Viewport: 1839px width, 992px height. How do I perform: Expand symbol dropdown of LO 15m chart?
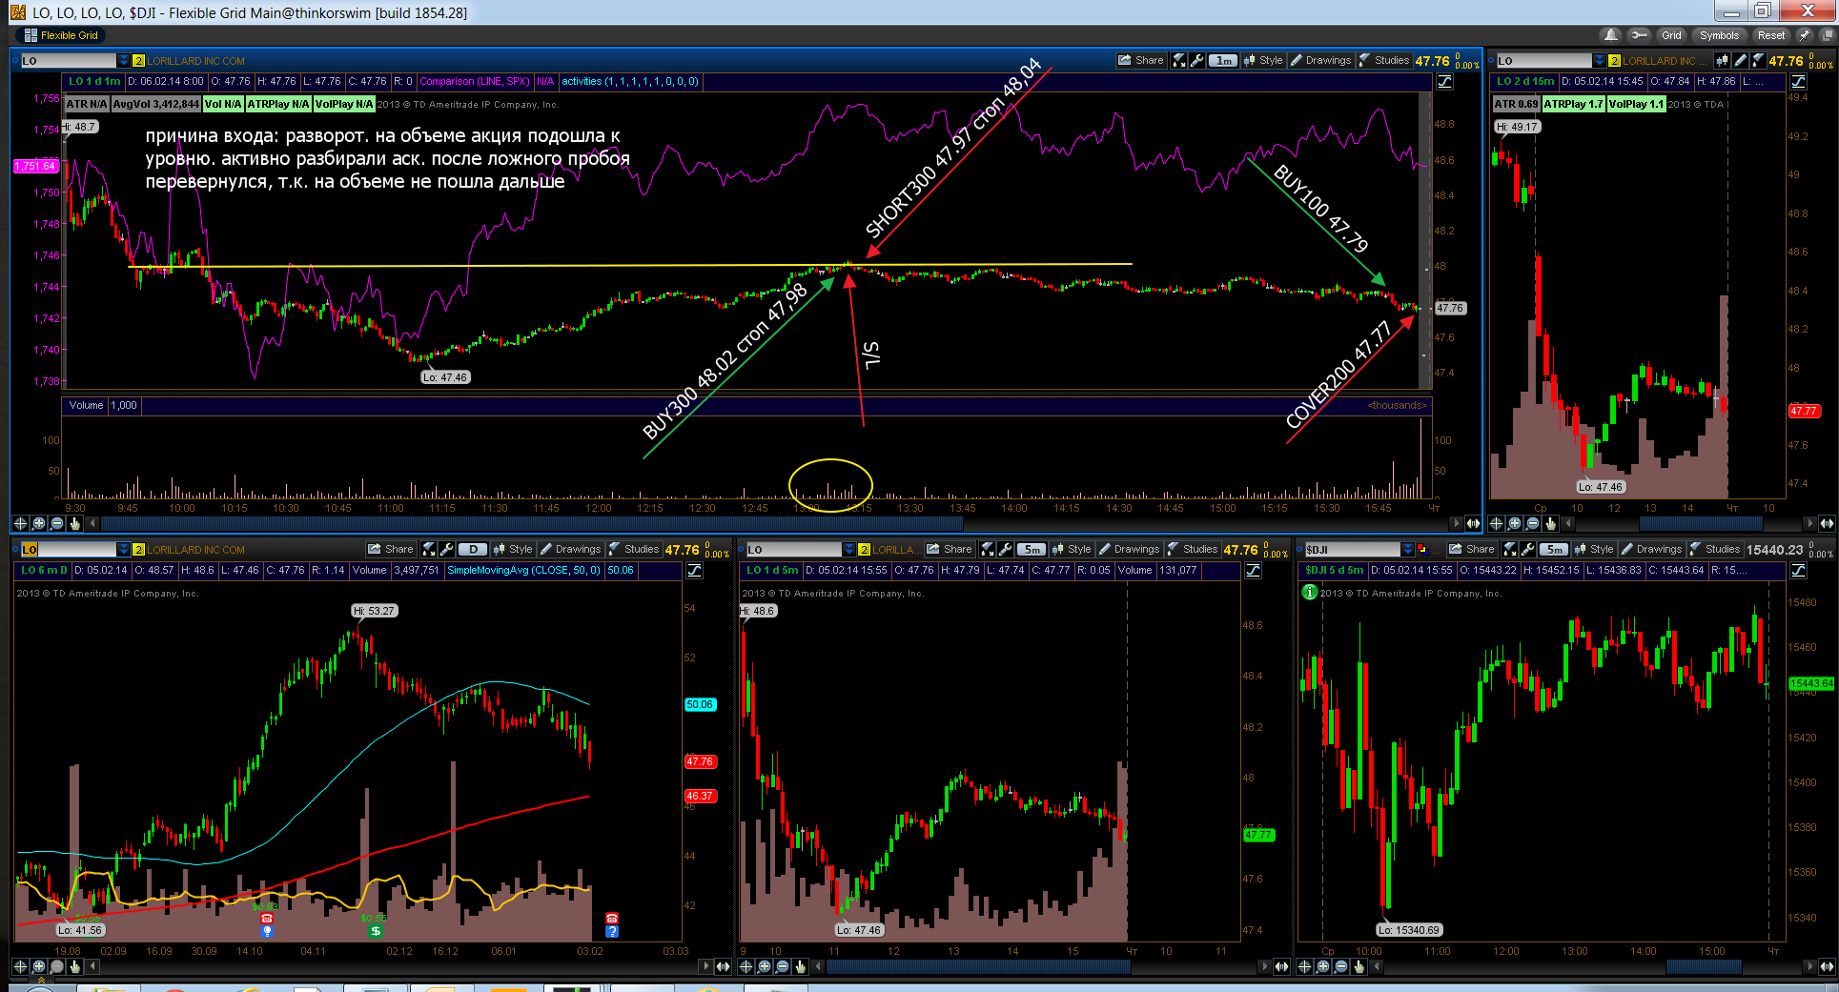click(x=1599, y=60)
